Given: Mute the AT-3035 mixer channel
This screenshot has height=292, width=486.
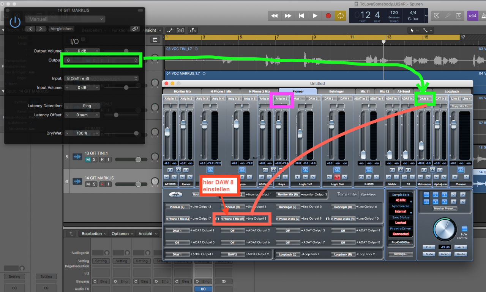Looking at the screenshot, I should 167,177.
